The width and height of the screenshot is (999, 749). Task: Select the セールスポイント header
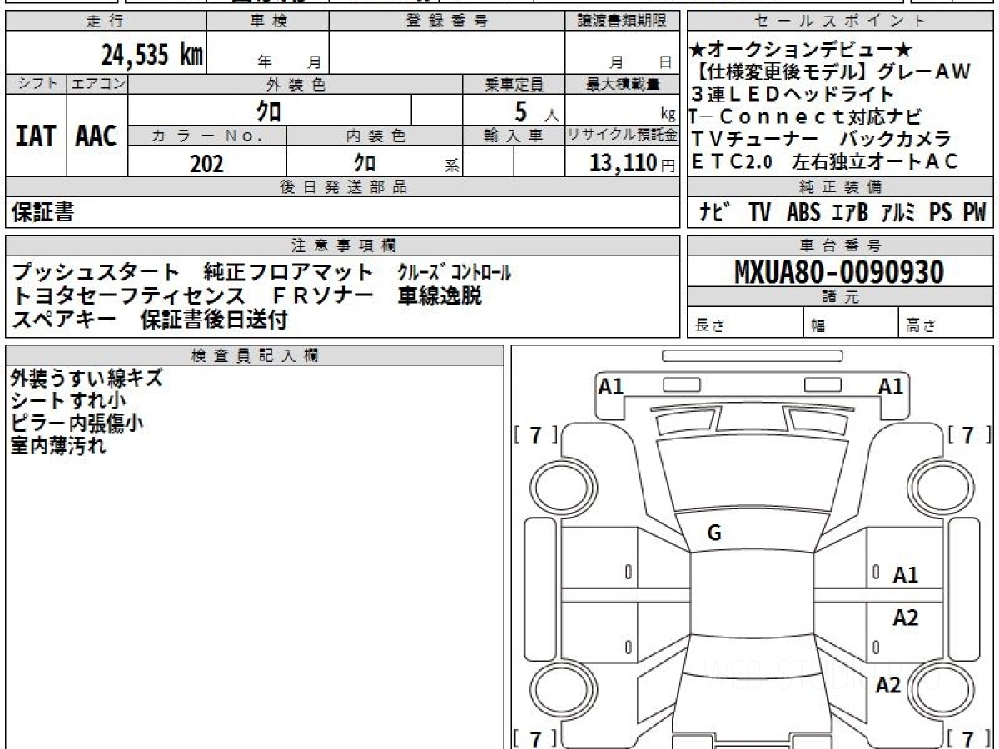pyautogui.click(x=841, y=22)
